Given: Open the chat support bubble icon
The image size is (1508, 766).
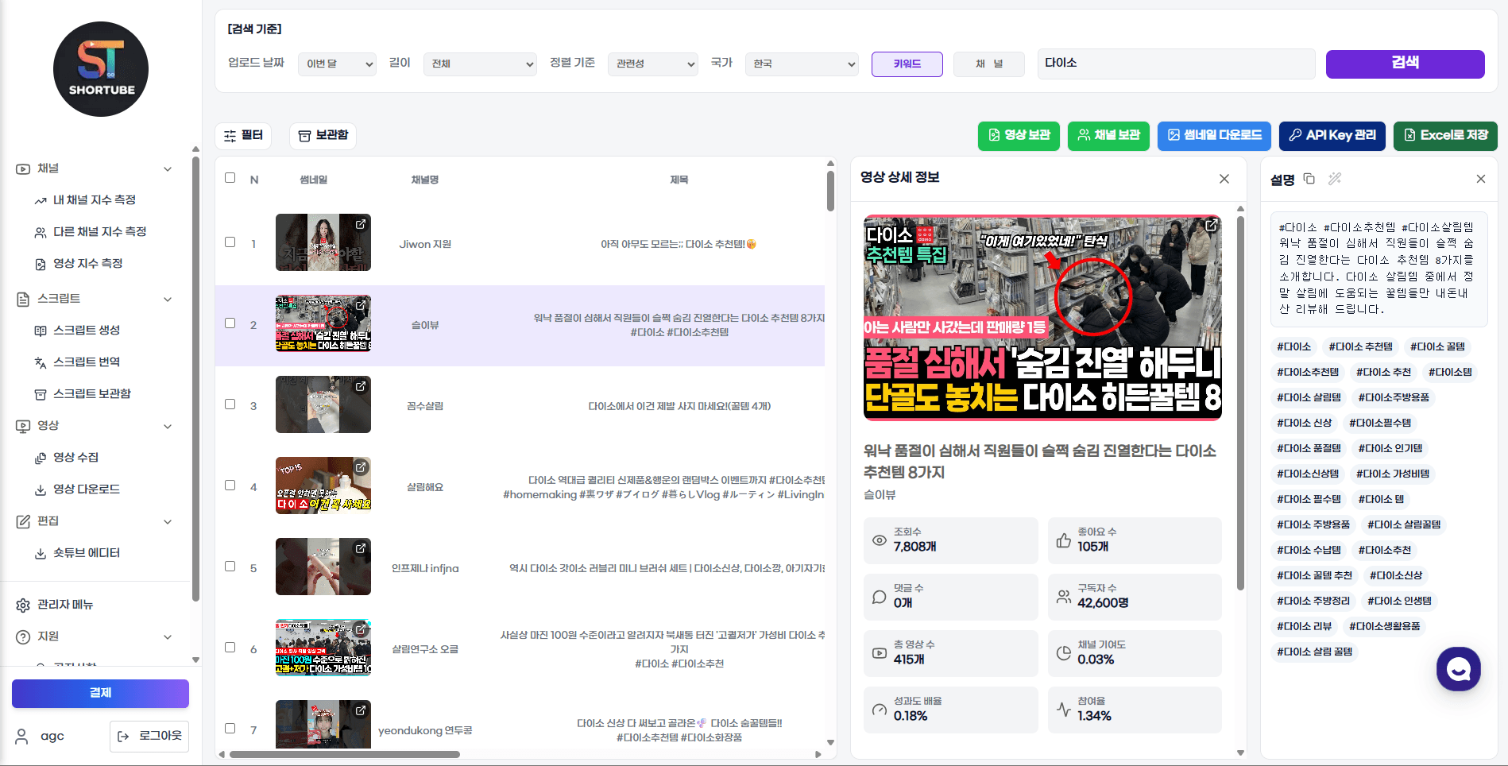Looking at the screenshot, I should coord(1458,669).
